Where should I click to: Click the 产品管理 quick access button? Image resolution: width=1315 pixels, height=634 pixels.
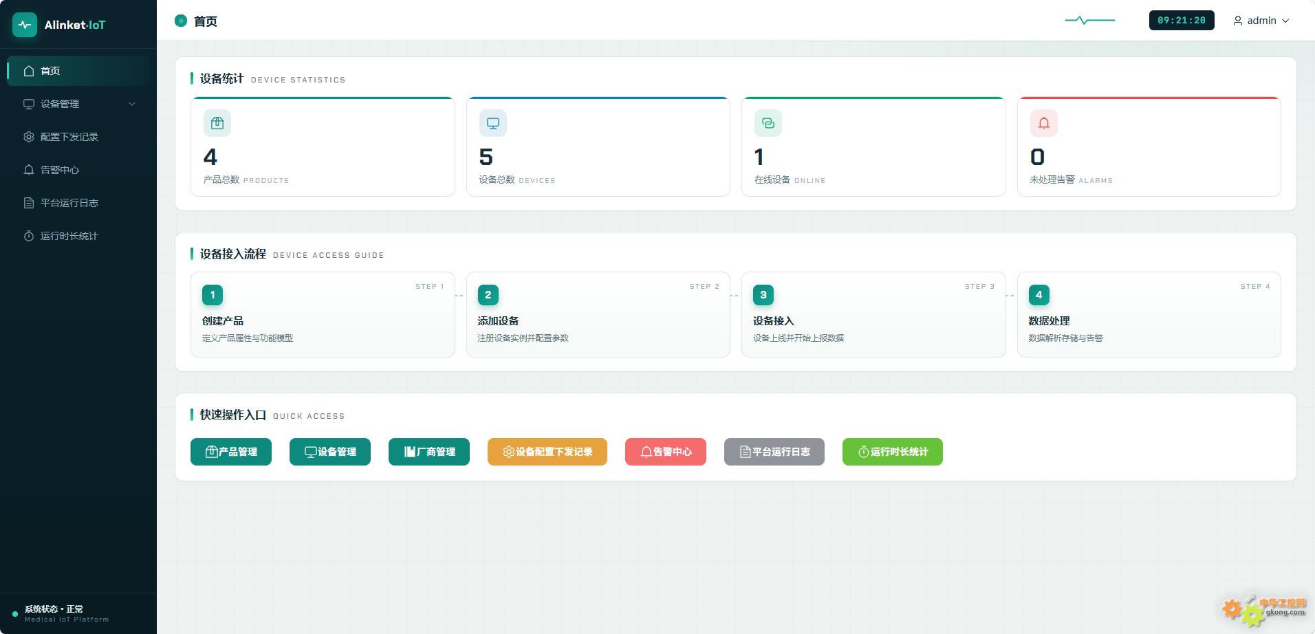point(231,452)
